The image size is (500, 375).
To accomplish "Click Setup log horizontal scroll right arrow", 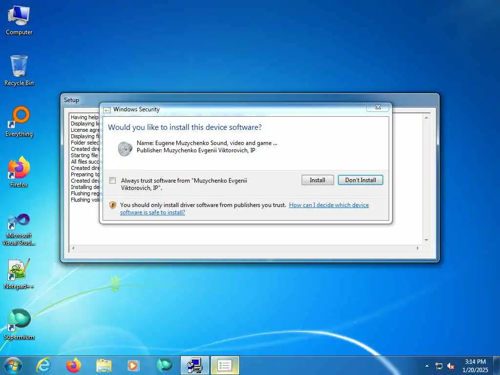I will [418, 248].
